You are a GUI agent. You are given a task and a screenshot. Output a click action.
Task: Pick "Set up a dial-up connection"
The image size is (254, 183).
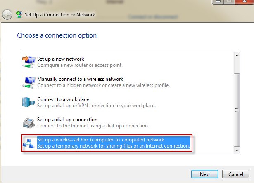[67, 120]
